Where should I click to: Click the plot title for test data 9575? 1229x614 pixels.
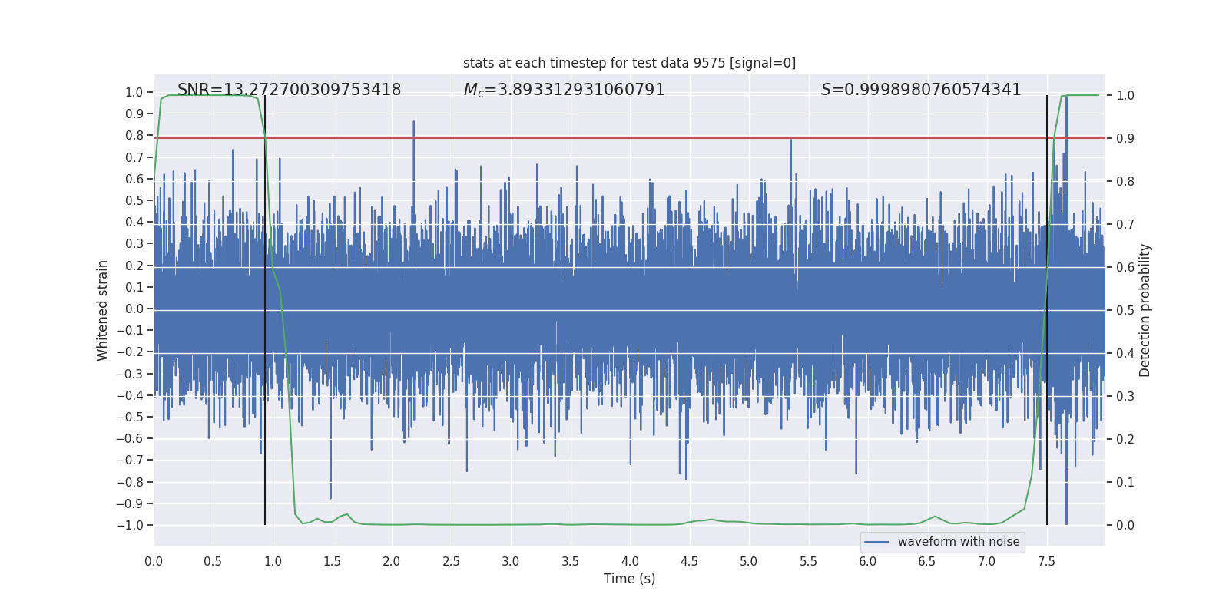(629, 63)
